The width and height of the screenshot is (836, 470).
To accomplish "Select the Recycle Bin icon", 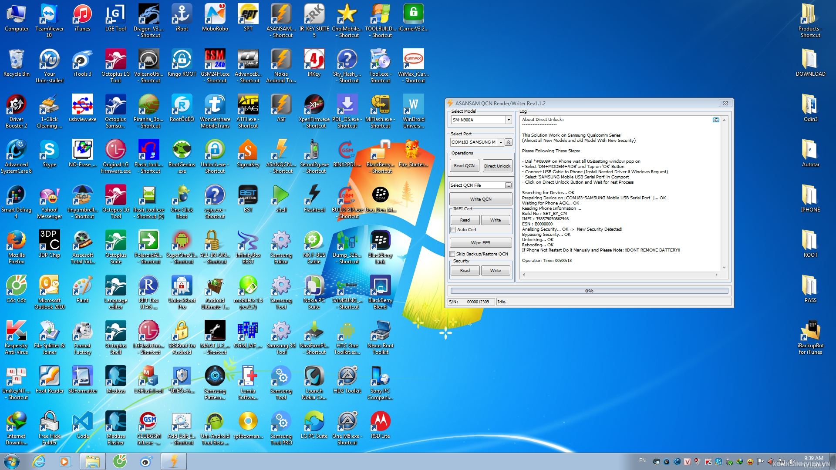I will tap(17, 63).
